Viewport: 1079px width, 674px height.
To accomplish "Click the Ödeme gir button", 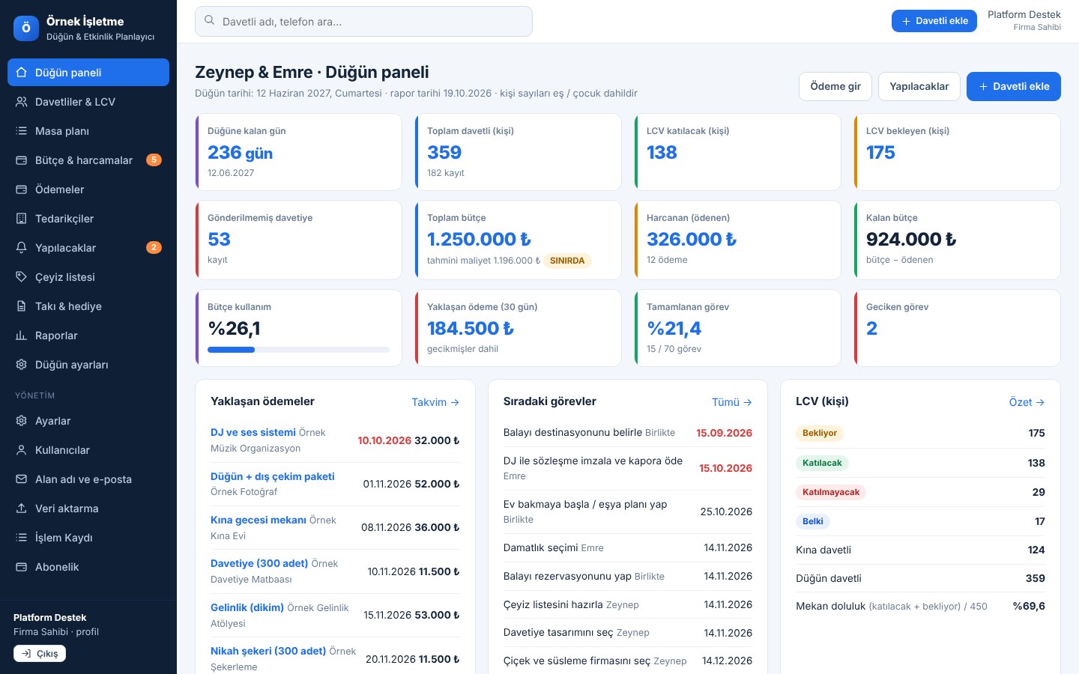I will click(835, 86).
